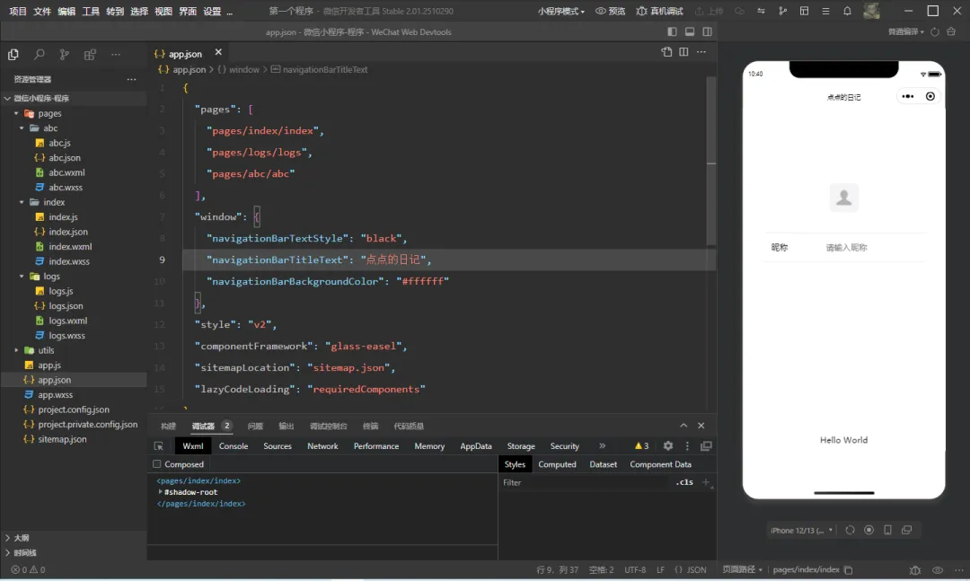970x581 pixels.
Task: Select the sitemap.json file
Action: [62, 439]
